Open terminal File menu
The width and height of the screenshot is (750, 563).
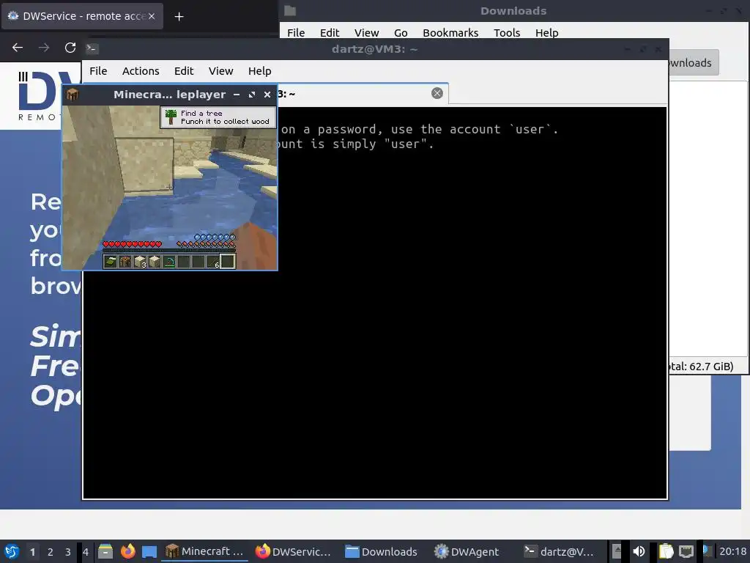tap(98, 71)
